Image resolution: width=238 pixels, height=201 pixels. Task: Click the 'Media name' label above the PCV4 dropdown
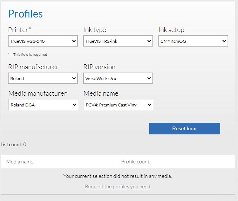[x=101, y=93]
